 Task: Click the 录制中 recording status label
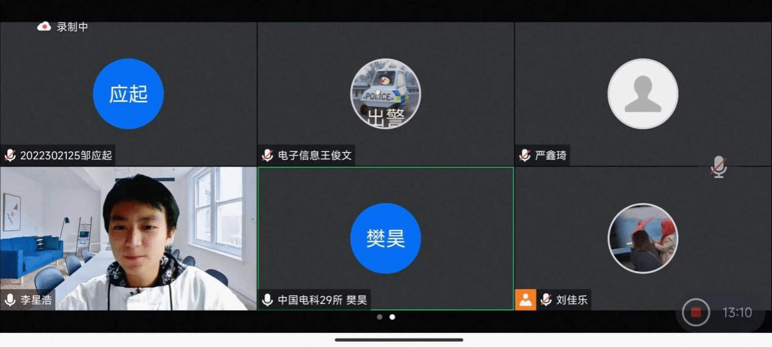point(72,27)
